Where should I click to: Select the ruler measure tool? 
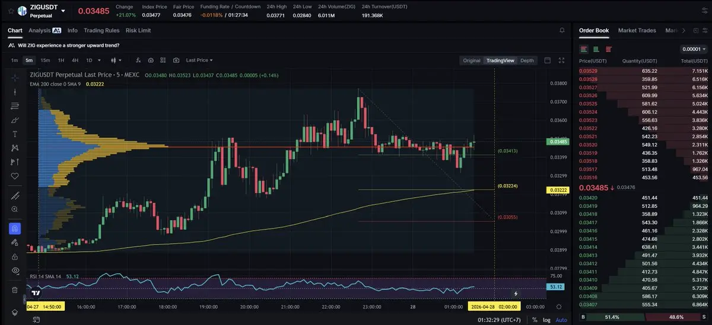tap(15, 195)
